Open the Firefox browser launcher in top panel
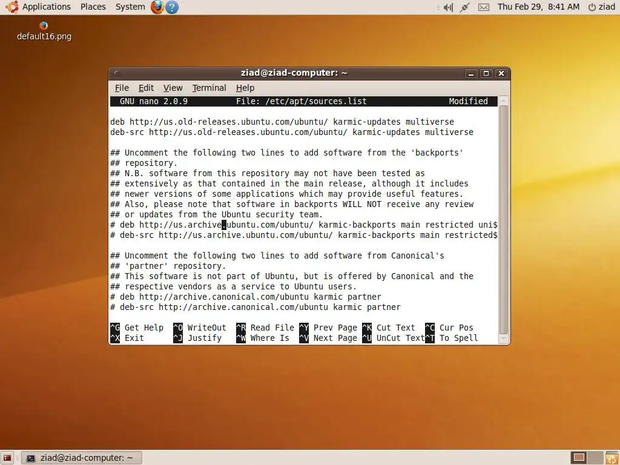 pos(157,7)
